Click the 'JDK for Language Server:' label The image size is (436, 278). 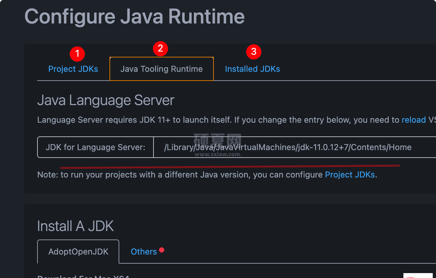click(95, 147)
